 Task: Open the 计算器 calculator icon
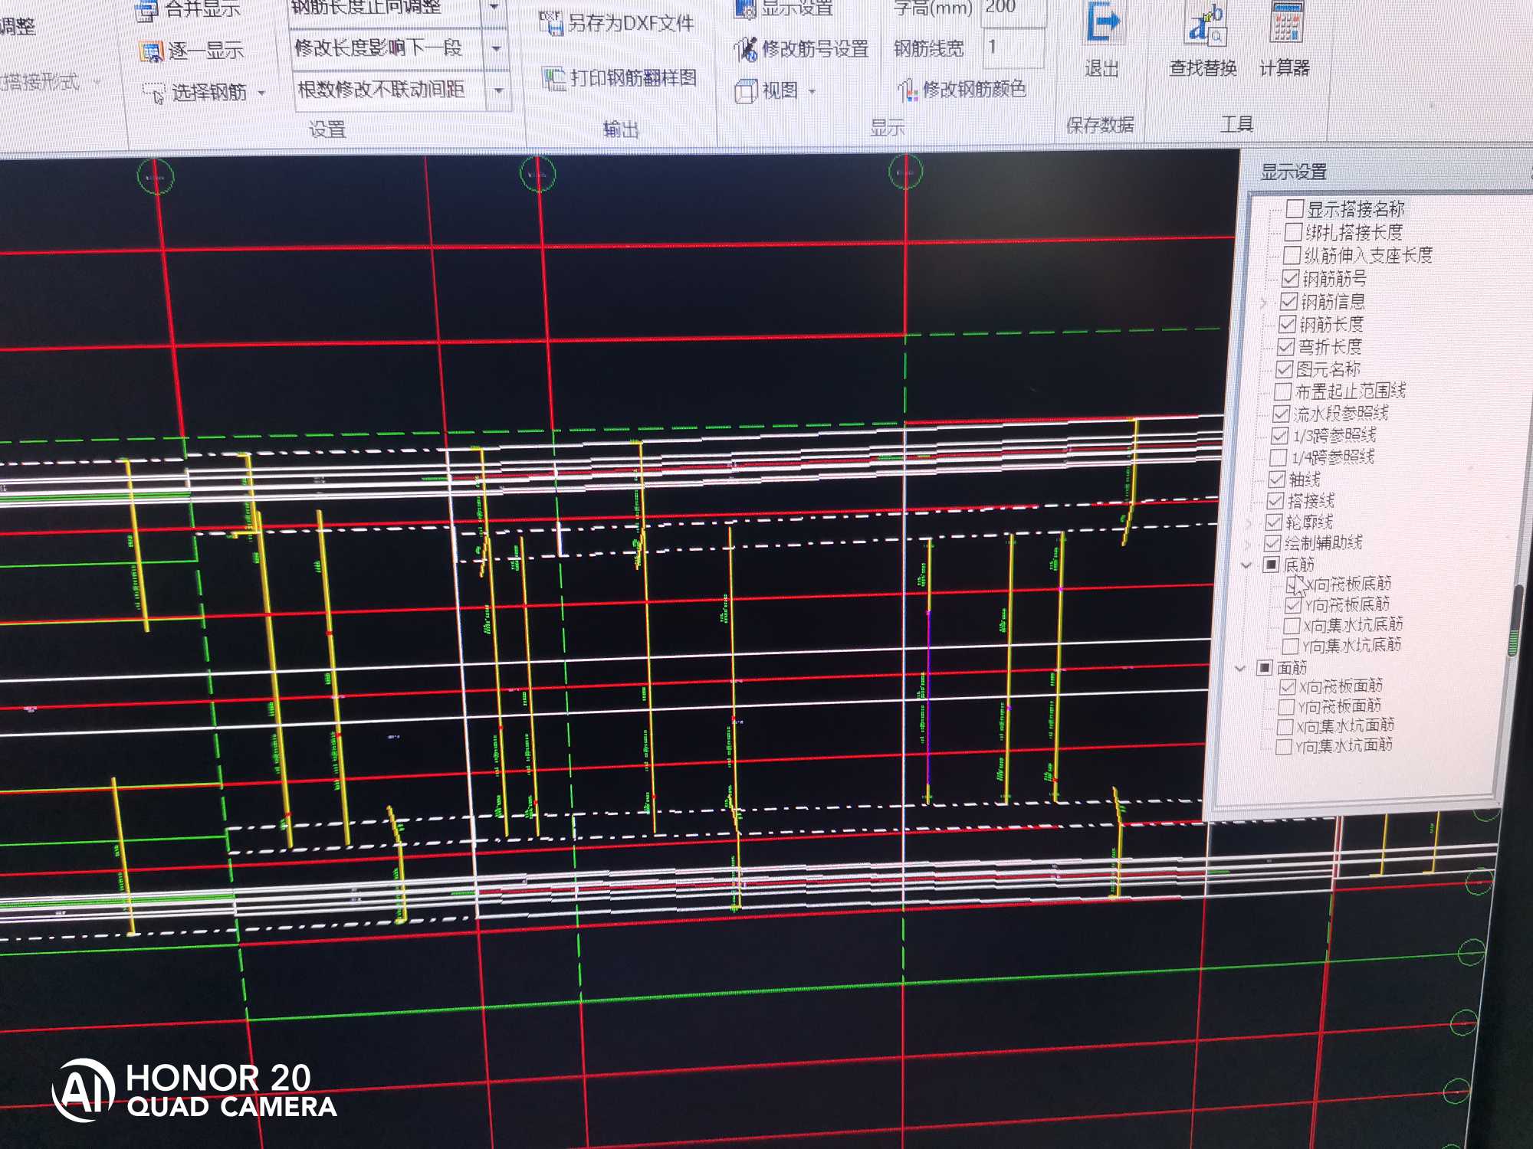1286,22
